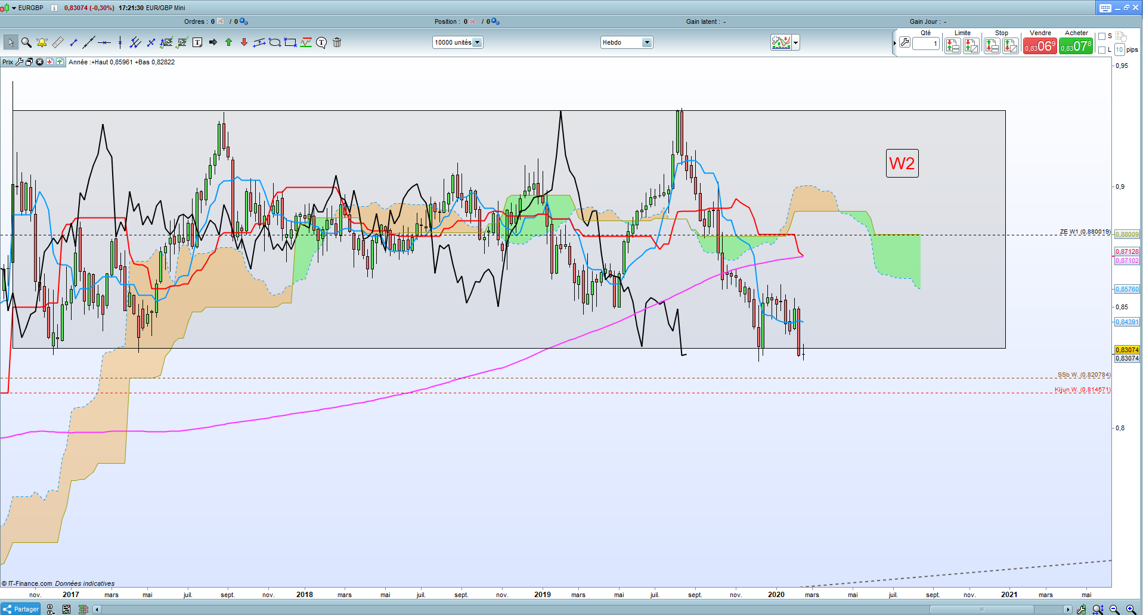Open the order book icon in bottom bar
Screen dimensions: 1143x615
83,609
